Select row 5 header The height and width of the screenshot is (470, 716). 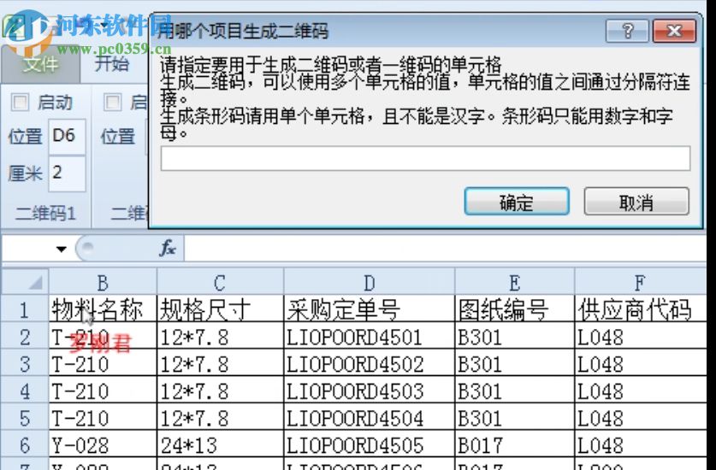pos(25,418)
